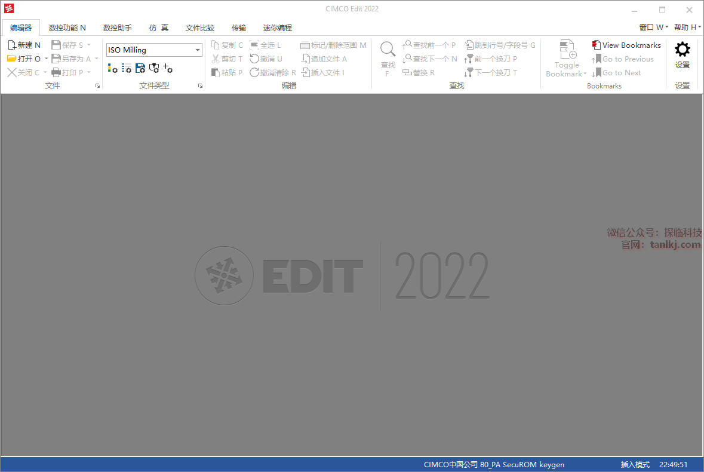Append a file with 追加文件 A
The width and height of the screenshot is (704, 472).
point(324,59)
